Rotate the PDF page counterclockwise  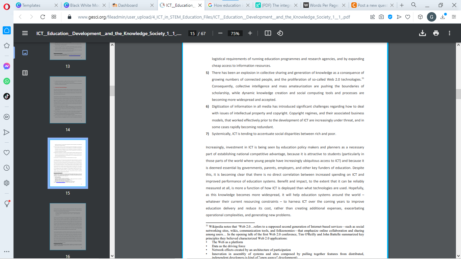click(280, 33)
